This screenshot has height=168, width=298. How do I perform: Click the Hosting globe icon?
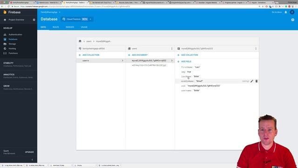tap(5, 49)
